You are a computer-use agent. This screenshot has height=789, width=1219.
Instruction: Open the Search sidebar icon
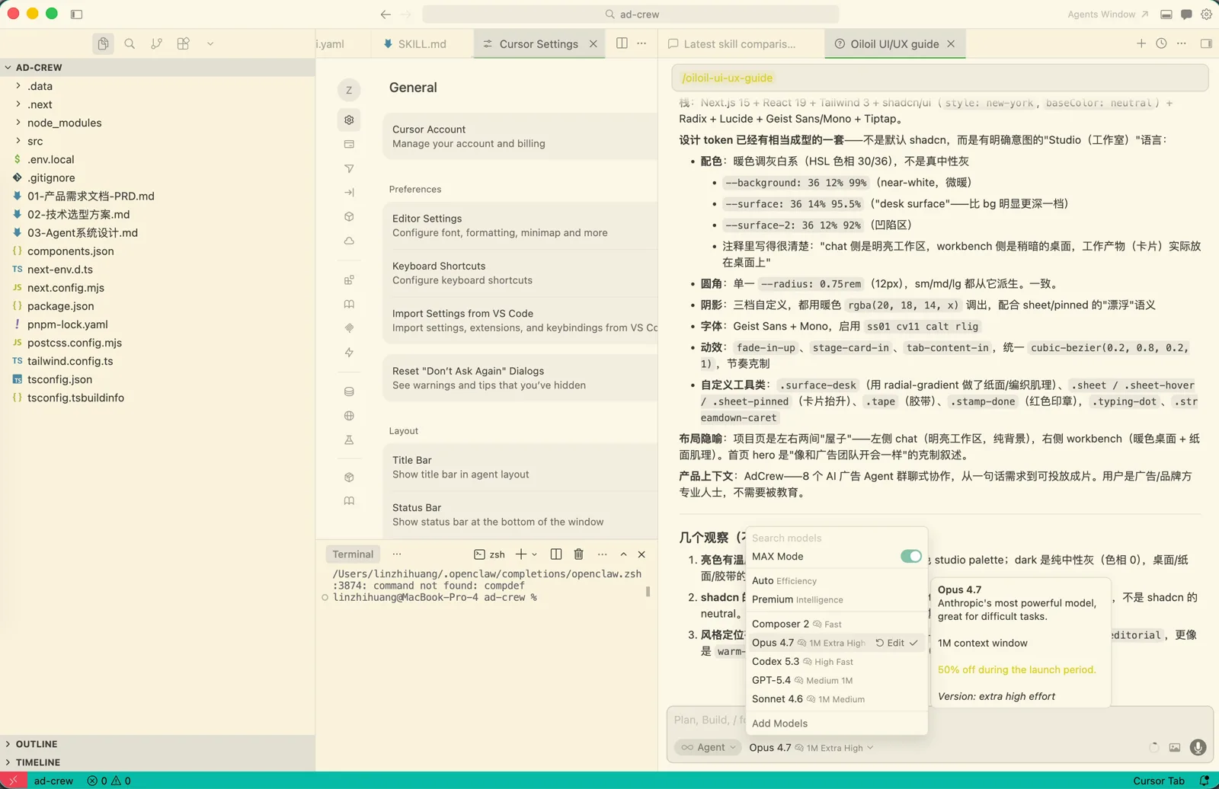[x=130, y=43]
